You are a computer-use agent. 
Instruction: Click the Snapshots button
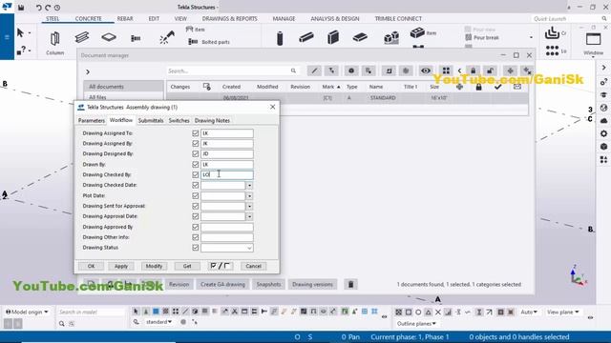coord(268,284)
